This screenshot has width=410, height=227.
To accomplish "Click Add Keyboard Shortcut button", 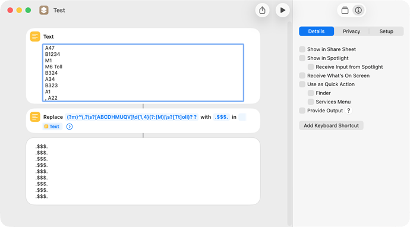I will click(x=331, y=125).
